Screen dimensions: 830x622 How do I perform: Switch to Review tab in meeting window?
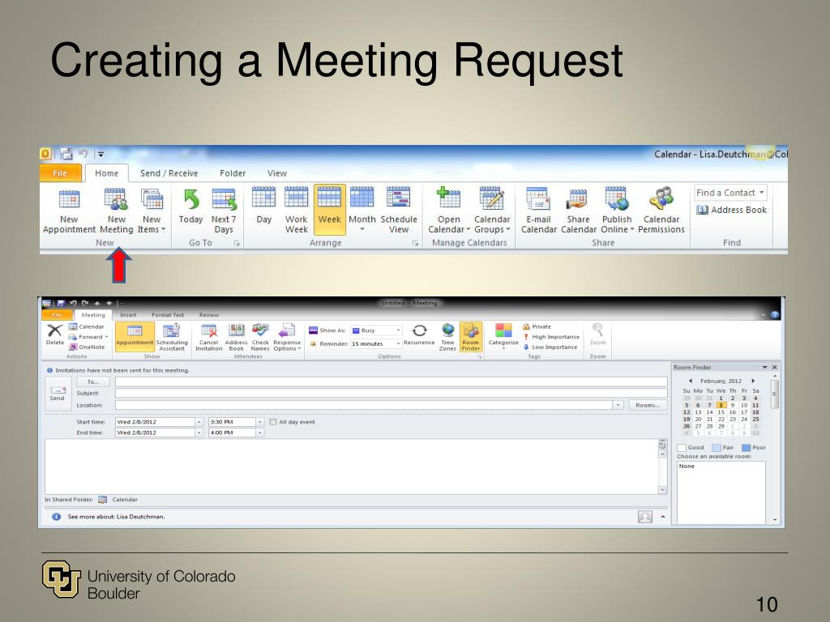pyautogui.click(x=209, y=315)
